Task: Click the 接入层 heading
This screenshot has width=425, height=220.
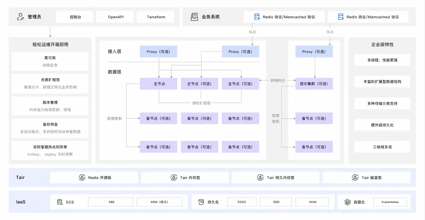Action: click(114, 51)
